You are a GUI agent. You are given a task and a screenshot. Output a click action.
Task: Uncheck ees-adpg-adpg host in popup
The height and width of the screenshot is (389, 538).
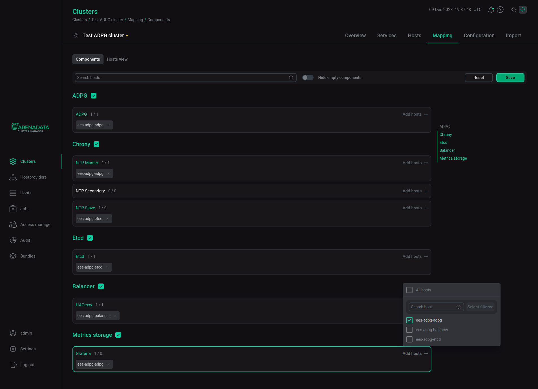click(409, 320)
